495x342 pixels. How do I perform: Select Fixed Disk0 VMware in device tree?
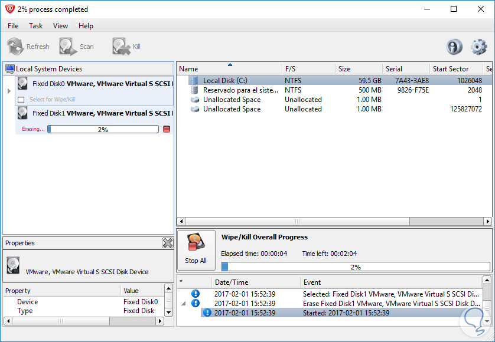[x=95, y=90]
